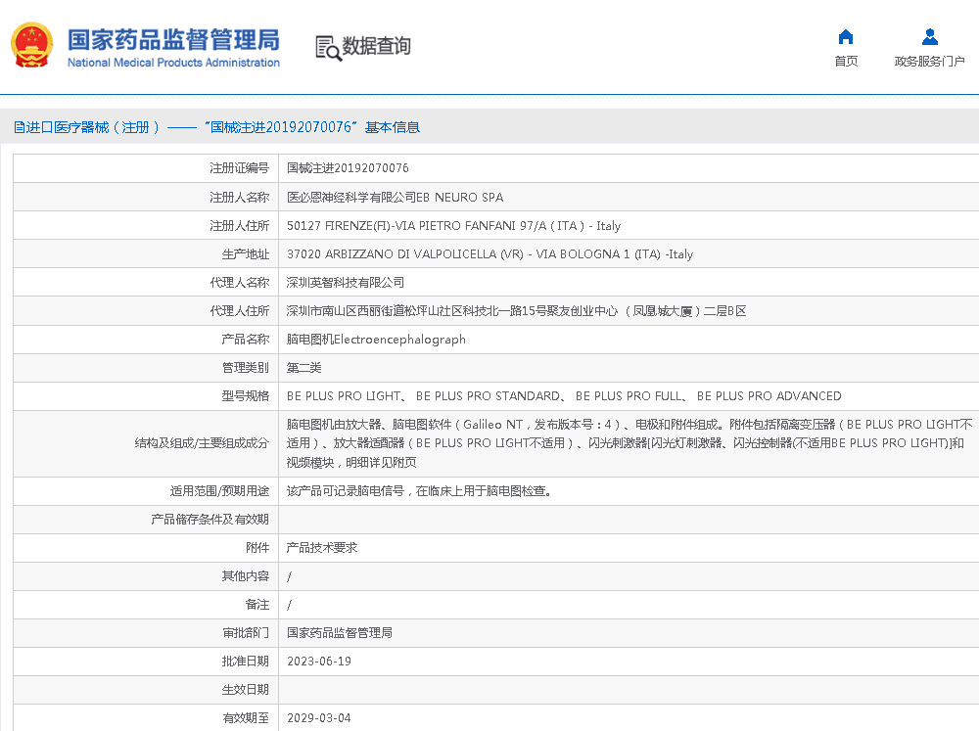Click the small document icon before 进口医疗器械
The width and height of the screenshot is (979, 731).
(x=19, y=127)
